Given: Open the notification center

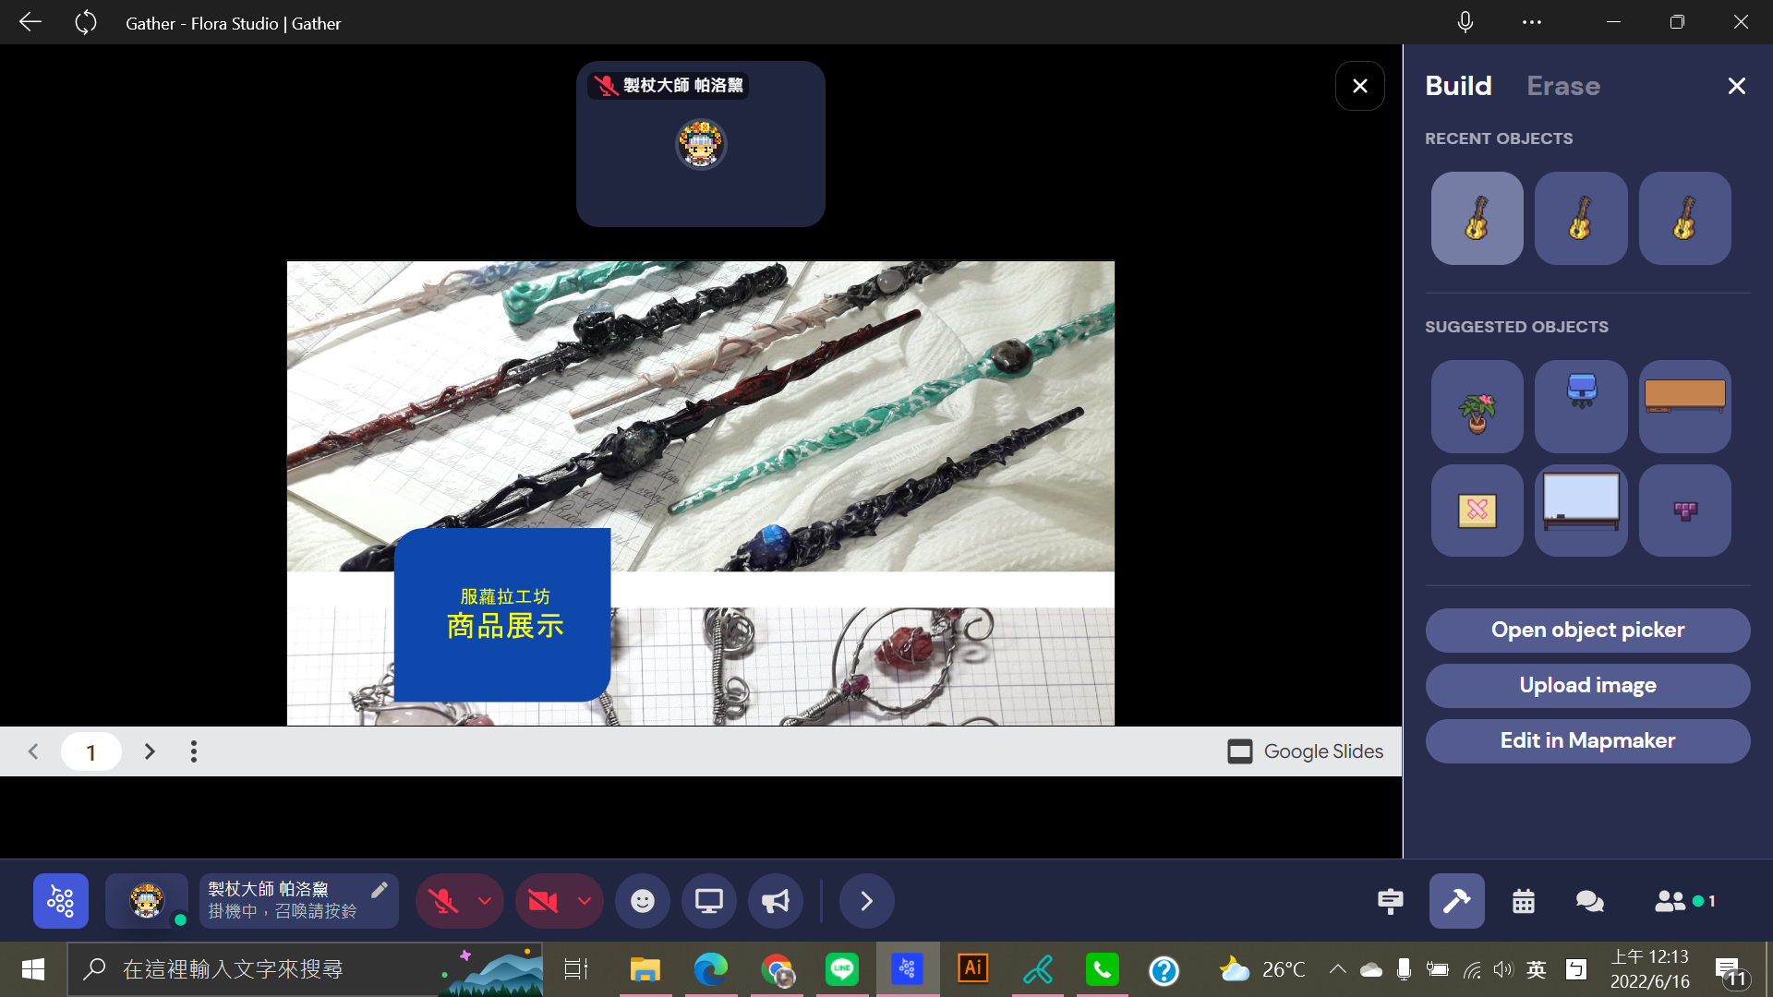Looking at the screenshot, I should coord(1732,971).
